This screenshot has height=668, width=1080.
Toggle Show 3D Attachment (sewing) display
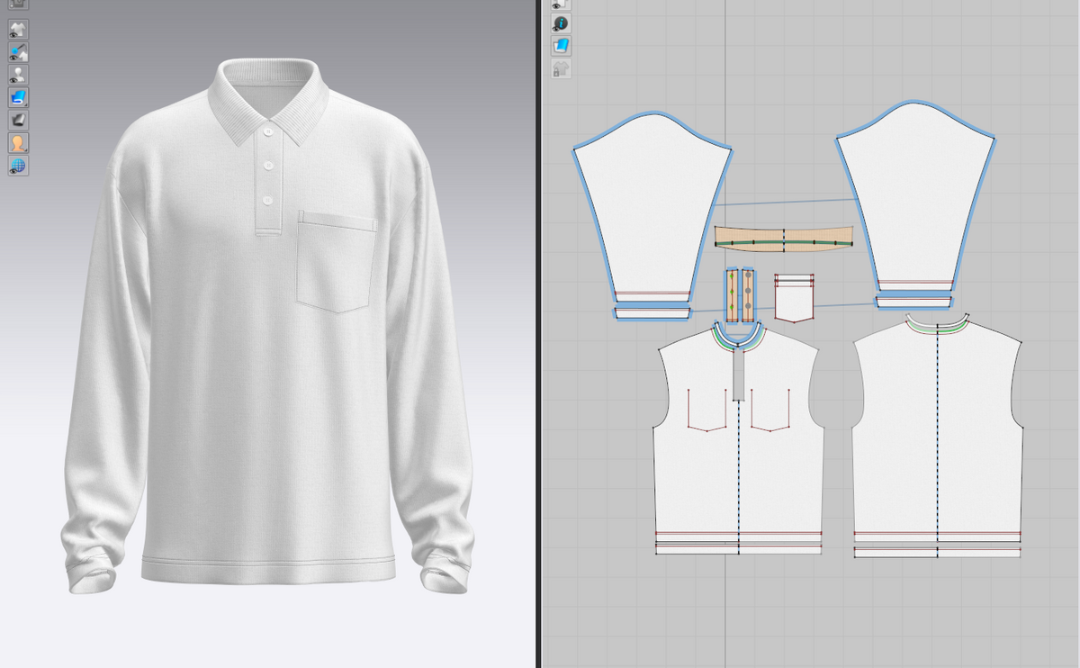(x=18, y=51)
